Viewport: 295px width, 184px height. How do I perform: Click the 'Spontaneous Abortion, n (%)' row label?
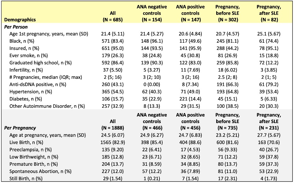point(38,172)
